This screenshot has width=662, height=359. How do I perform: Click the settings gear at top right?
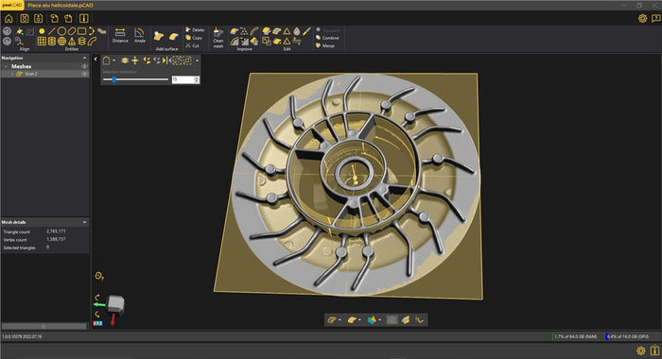point(642,19)
